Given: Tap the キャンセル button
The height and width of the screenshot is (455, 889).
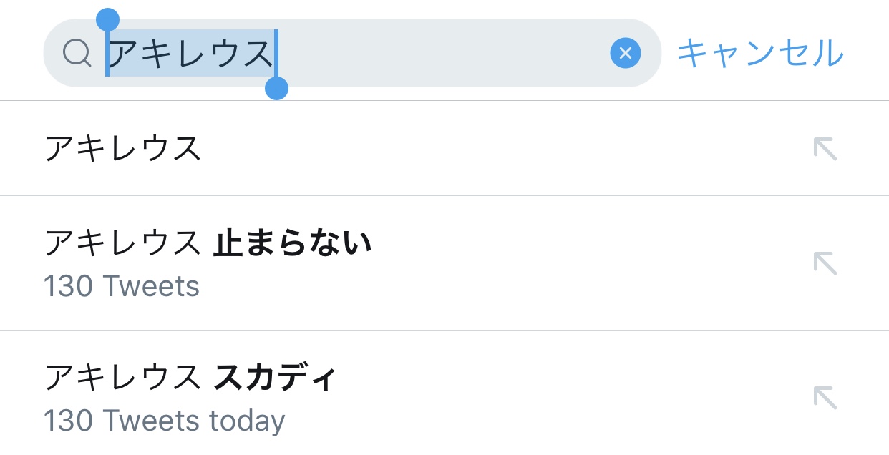Looking at the screenshot, I should click(x=760, y=53).
